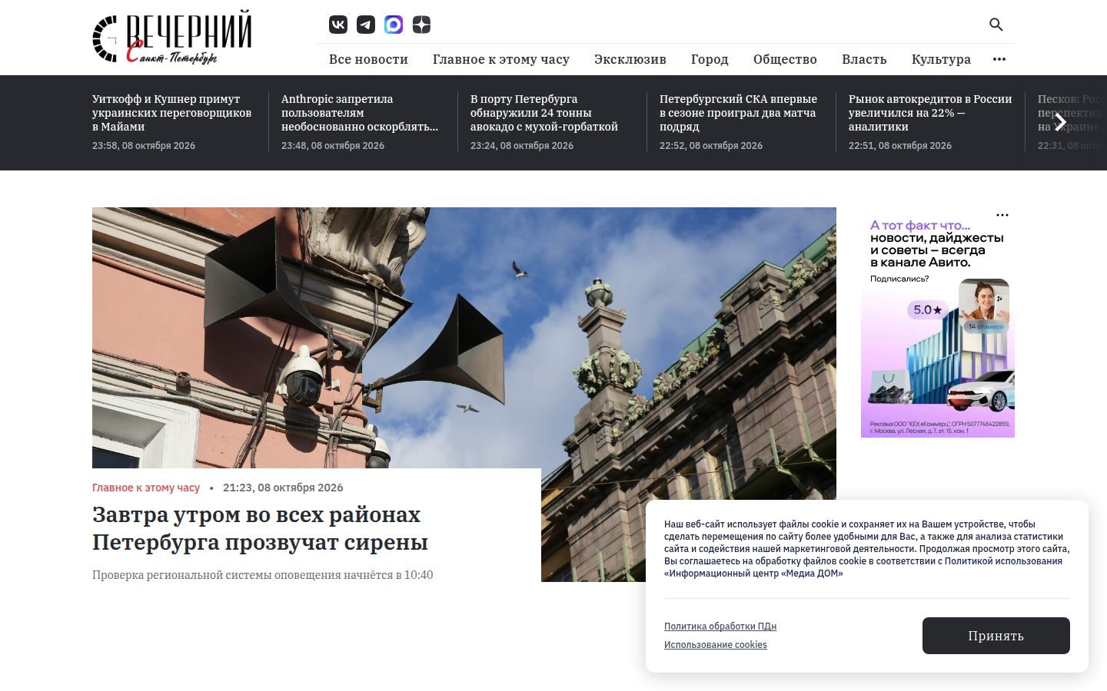Select the Город section
Image resolution: width=1107 pixels, height=691 pixels.
[x=710, y=59]
